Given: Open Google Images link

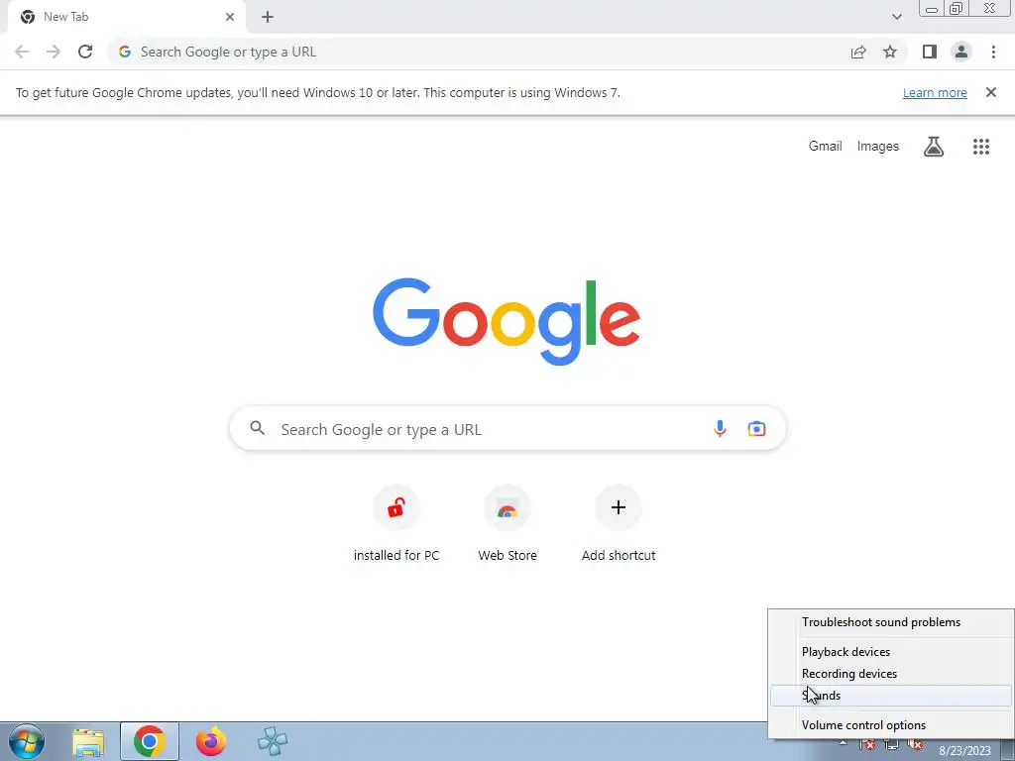Looking at the screenshot, I should point(878,147).
